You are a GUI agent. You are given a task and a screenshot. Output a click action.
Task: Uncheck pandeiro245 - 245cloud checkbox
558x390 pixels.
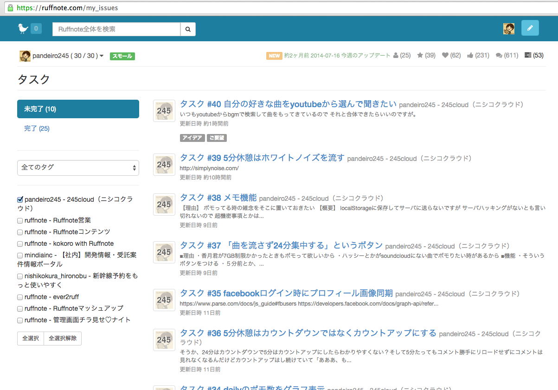pyautogui.click(x=20, y=199)
